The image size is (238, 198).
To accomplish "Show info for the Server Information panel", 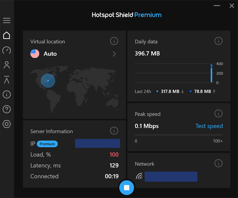I will (x=114, y=131).
